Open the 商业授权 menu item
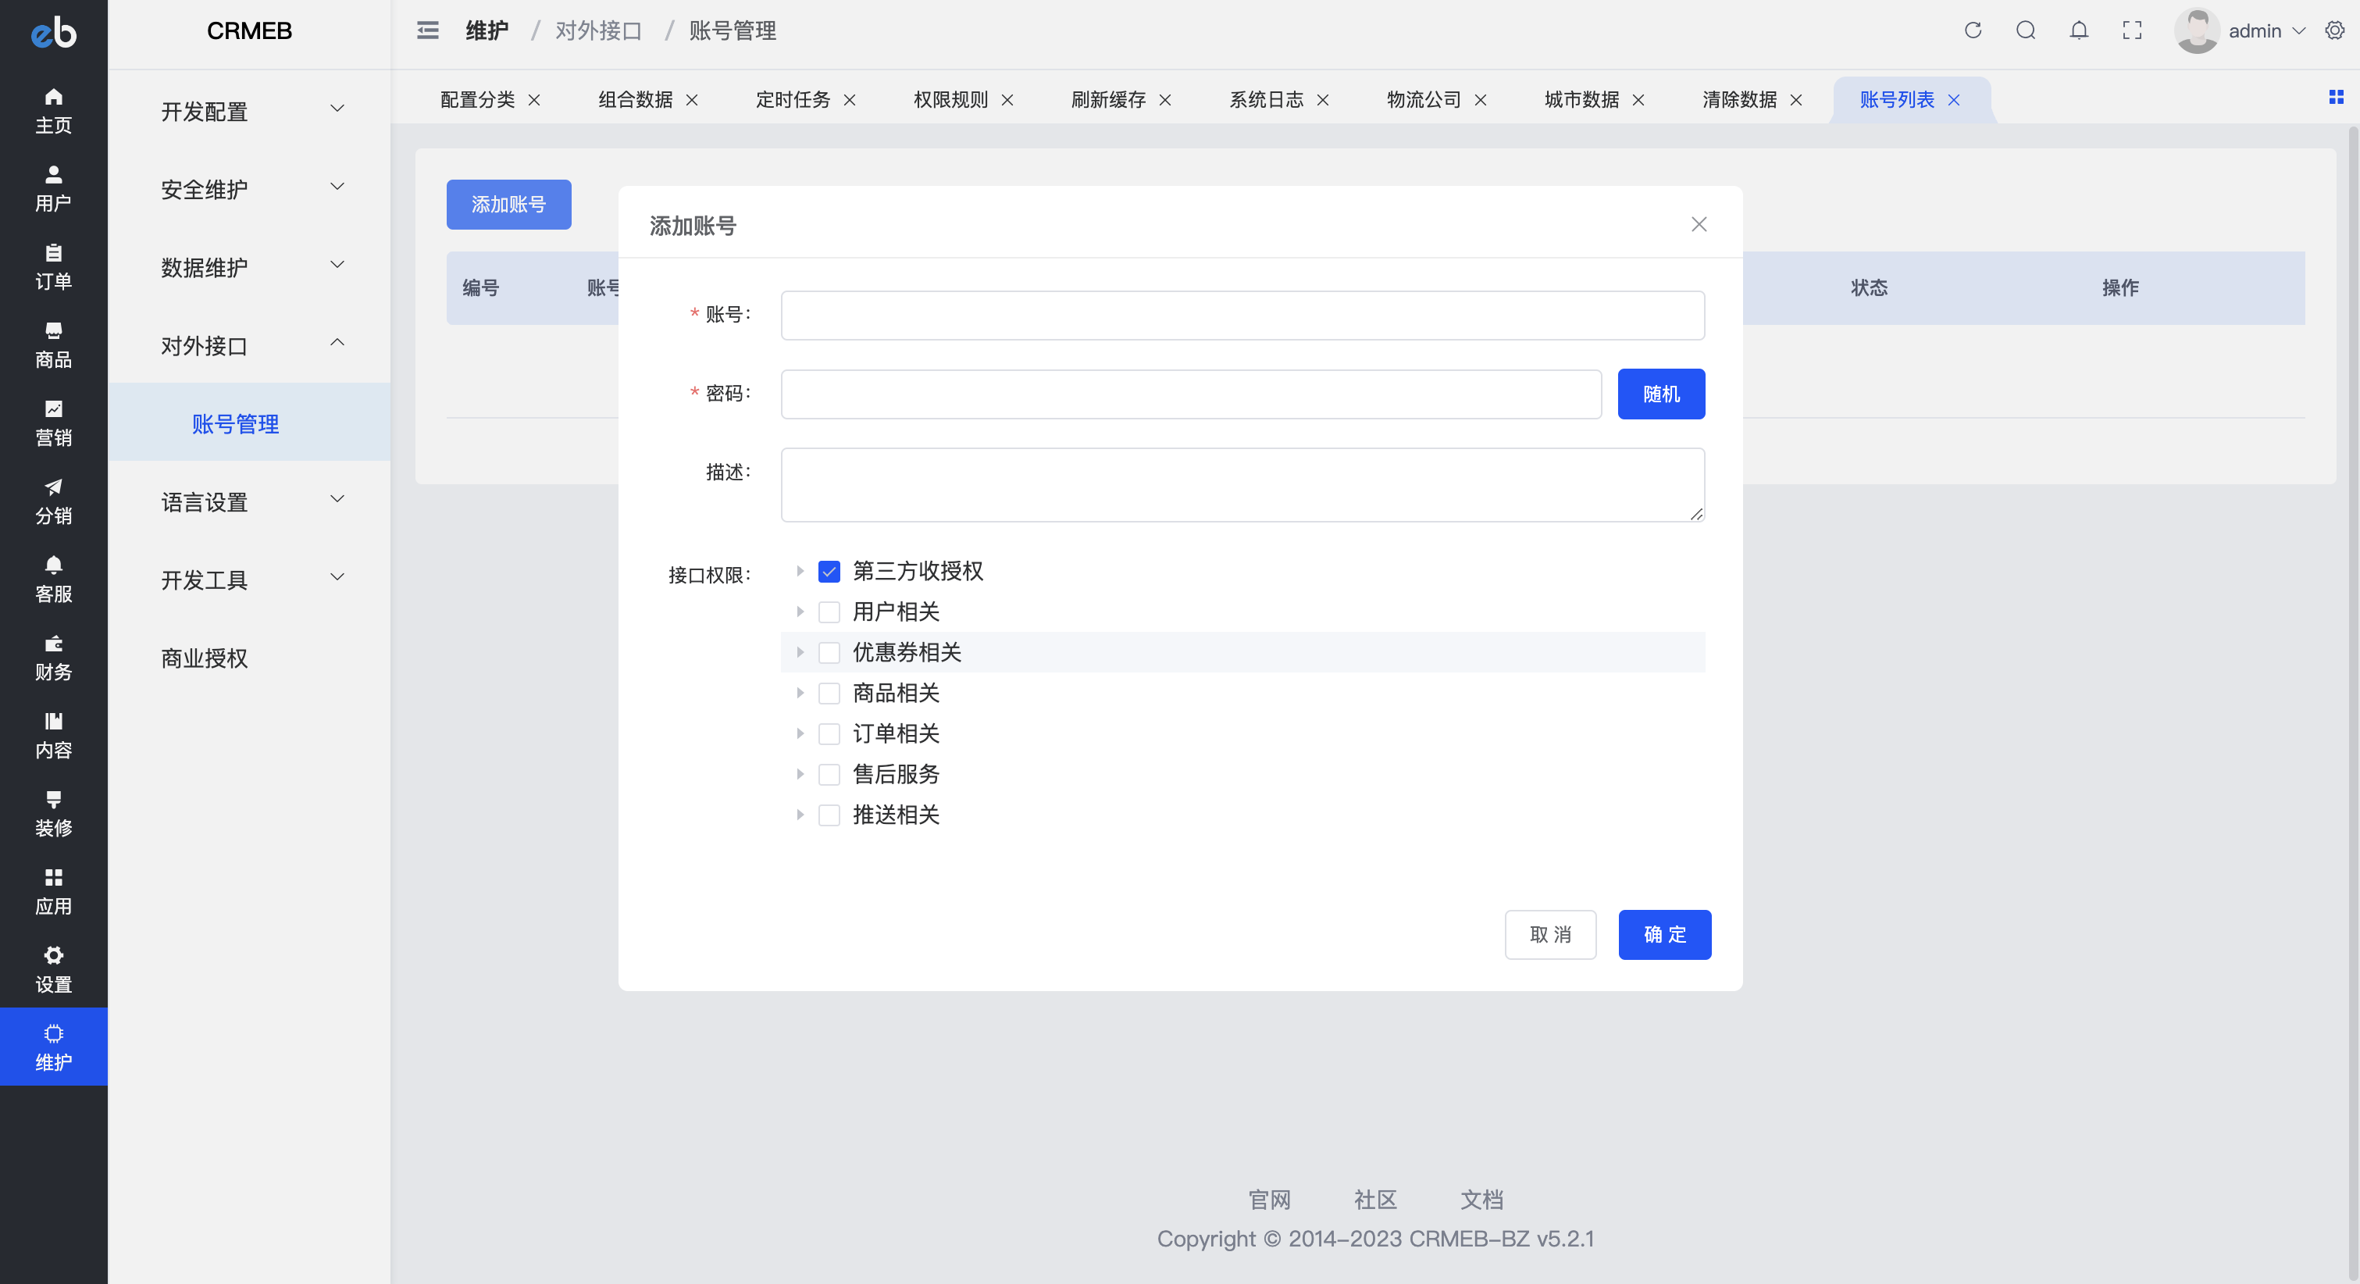The image size is (2360, 1284). [249, 658]
